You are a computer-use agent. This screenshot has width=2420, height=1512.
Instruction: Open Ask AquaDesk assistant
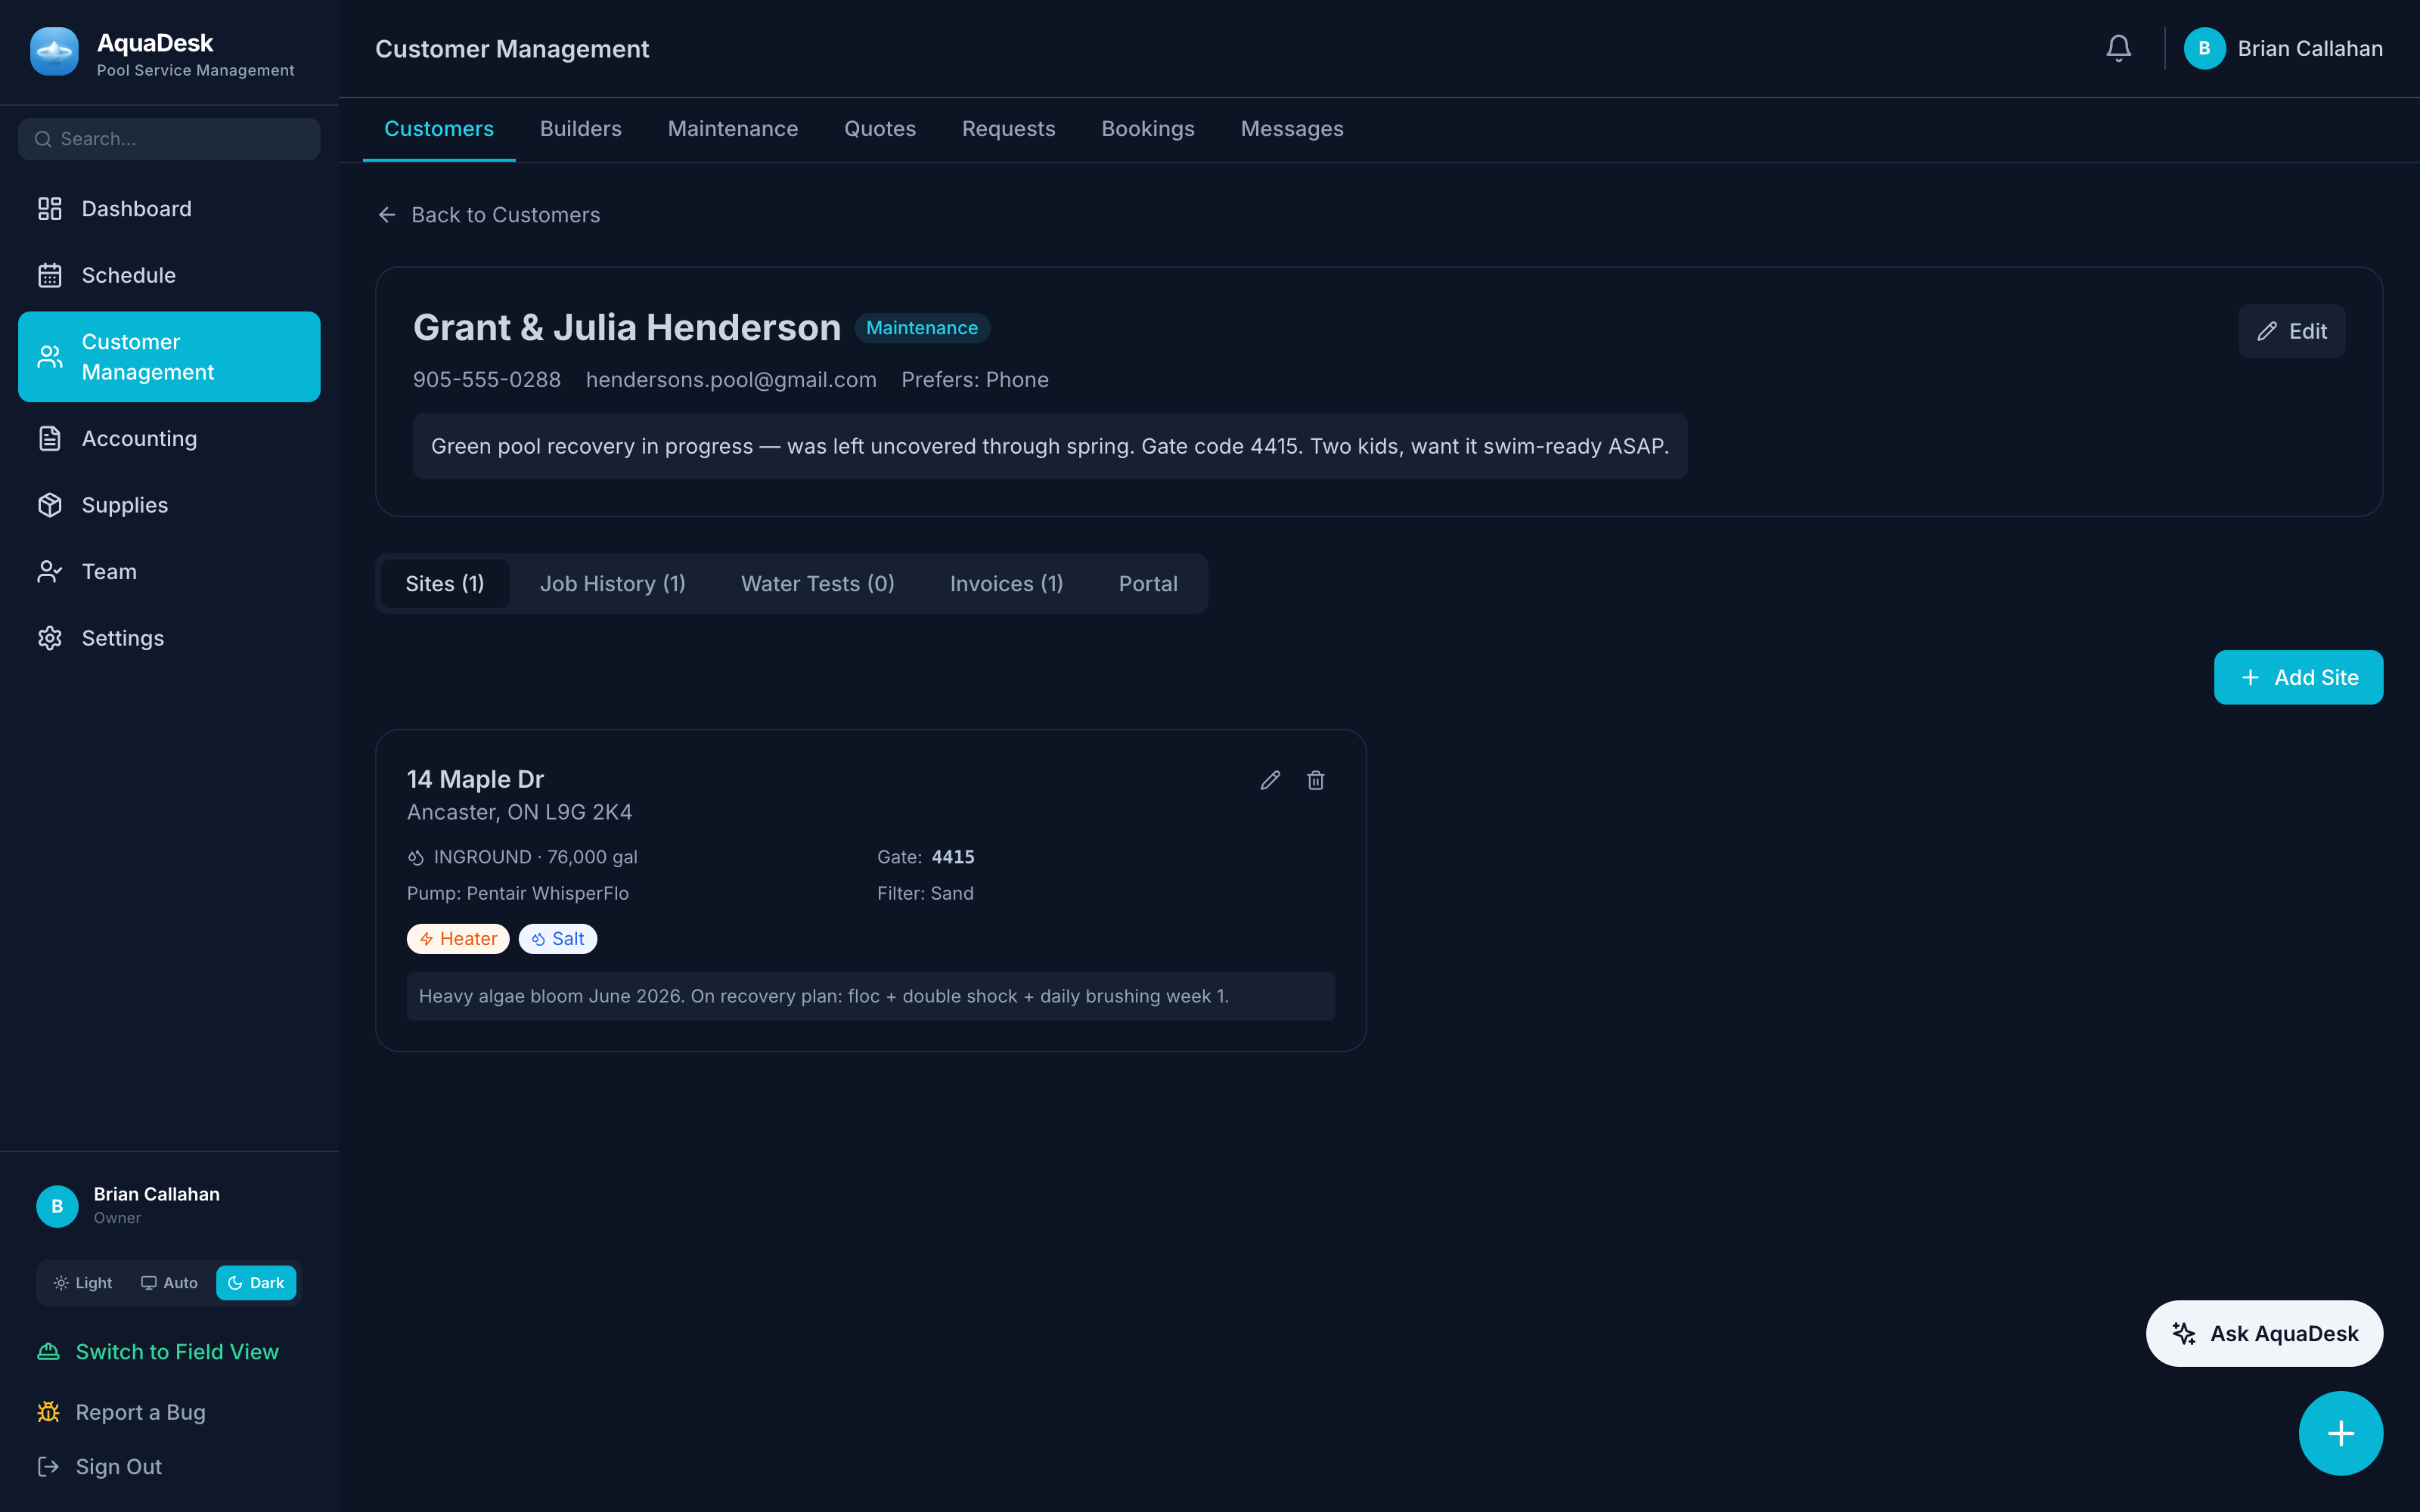click(2264, 1334)
